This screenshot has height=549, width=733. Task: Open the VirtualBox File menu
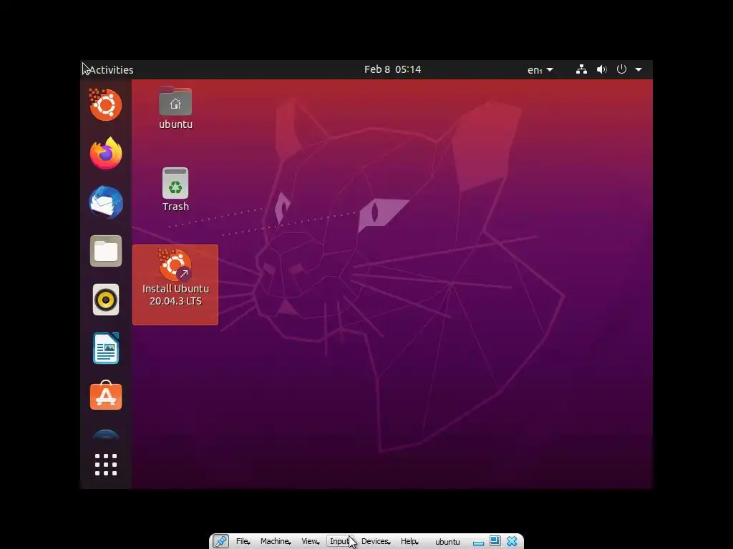coord(243,541)
